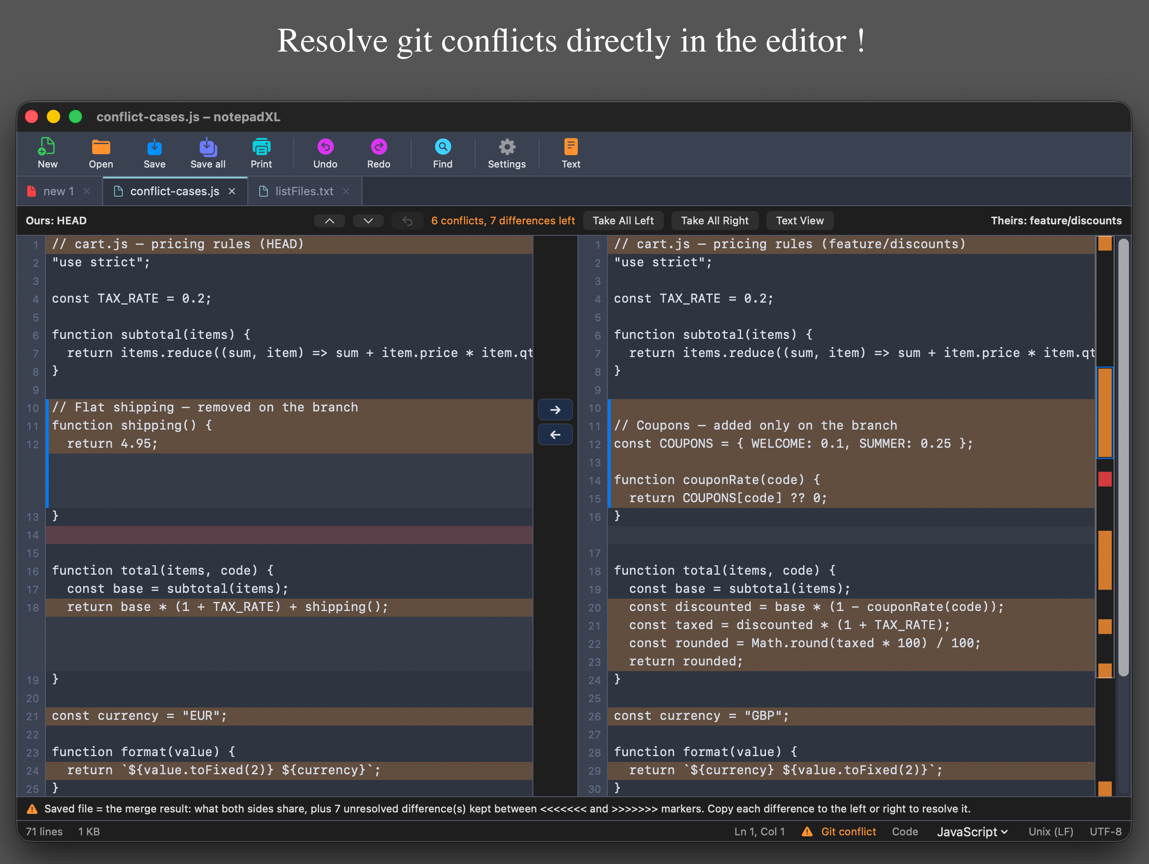Click the Undo toolbar icon
This screenshot has height=864, width=1149.
pyautogui.click(x=325, y=148)
